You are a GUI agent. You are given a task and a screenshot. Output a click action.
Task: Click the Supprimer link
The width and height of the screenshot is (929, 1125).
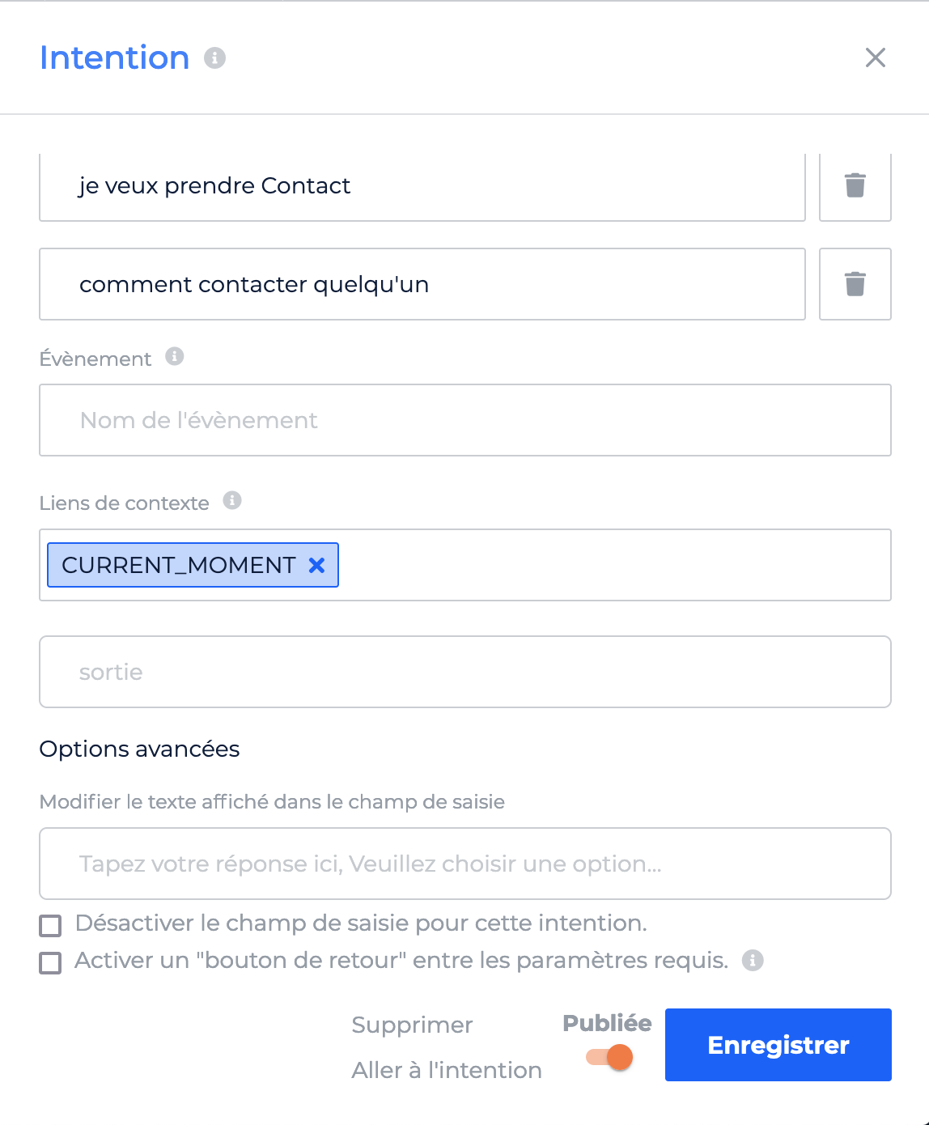412,1025
